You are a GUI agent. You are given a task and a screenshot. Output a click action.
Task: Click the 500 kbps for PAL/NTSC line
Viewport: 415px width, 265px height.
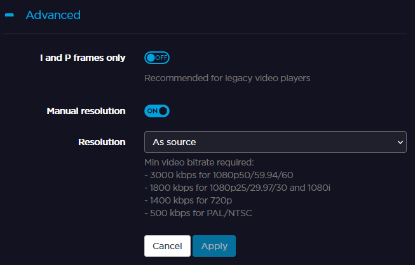[x=197, y=213]
